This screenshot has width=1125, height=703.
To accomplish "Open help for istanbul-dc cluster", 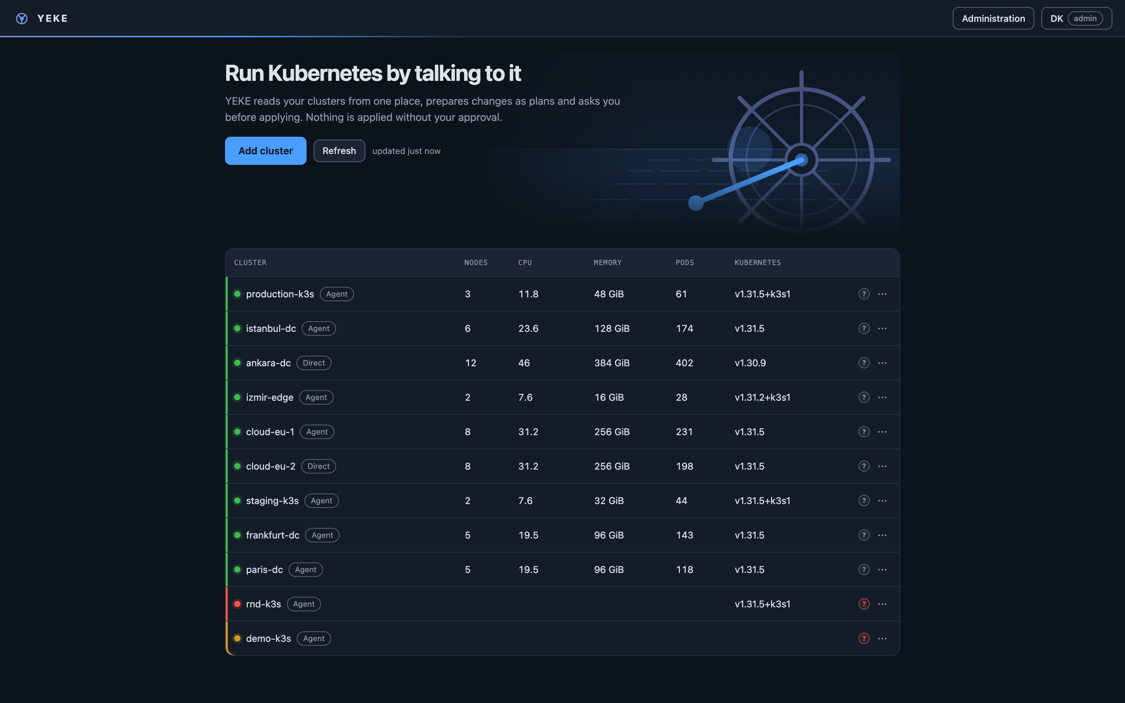I will (x=864, y=328).
